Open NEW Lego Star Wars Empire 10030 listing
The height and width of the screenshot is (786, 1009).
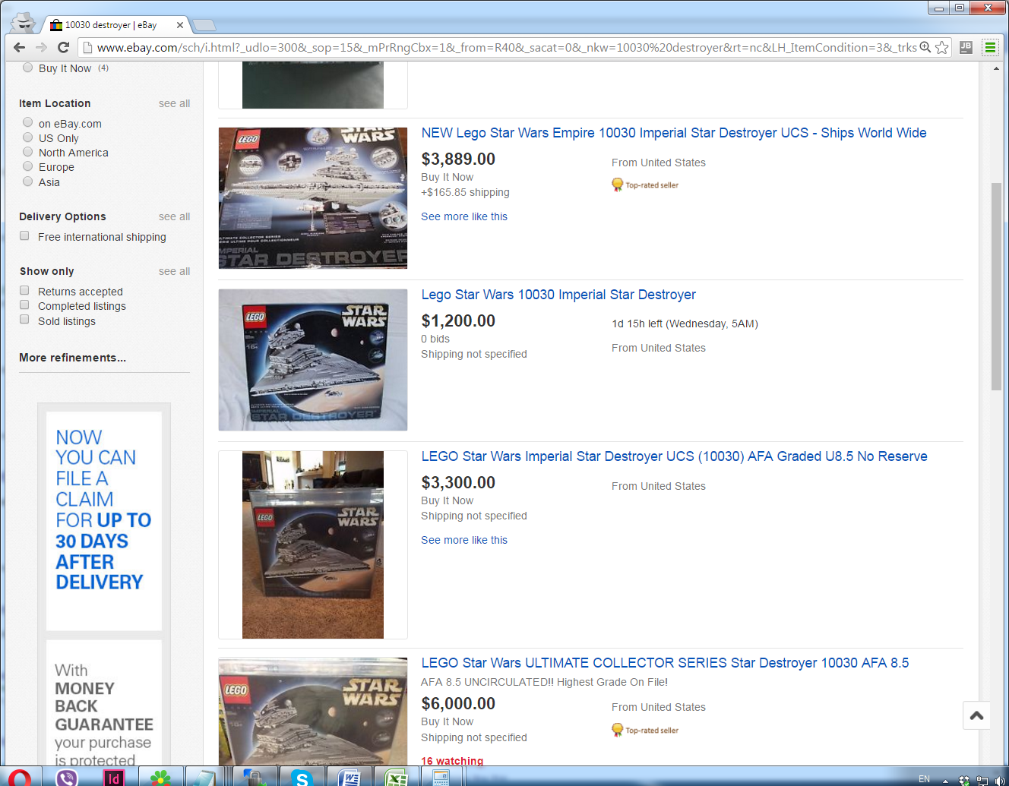[x=674, y=133]
